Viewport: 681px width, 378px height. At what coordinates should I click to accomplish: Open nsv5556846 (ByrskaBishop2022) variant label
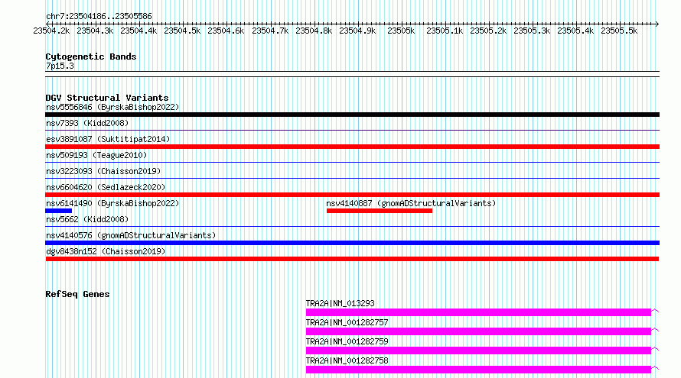[x=112, y=107]
